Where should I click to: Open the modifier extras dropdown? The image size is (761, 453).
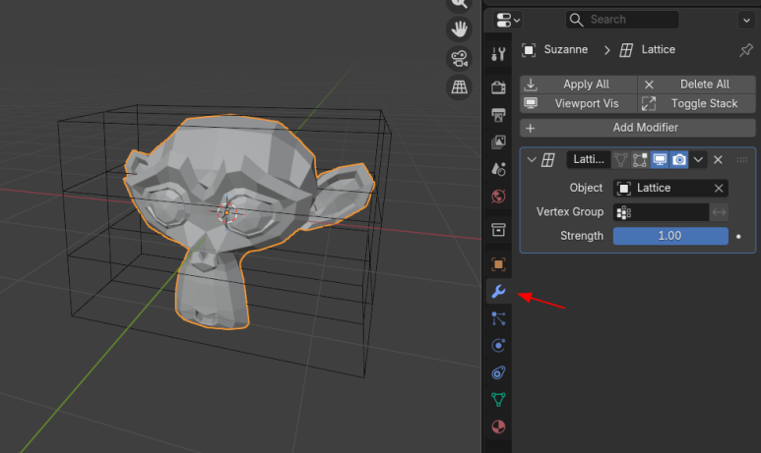[698, 159]
